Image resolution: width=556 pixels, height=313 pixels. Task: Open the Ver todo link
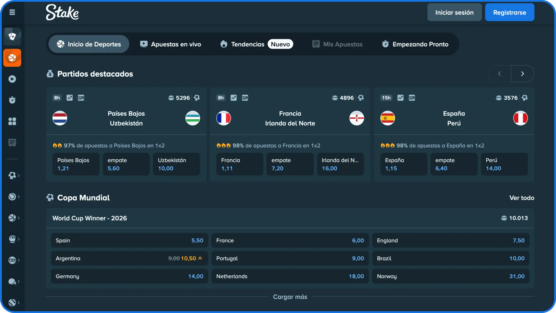[x=522, y=198]
